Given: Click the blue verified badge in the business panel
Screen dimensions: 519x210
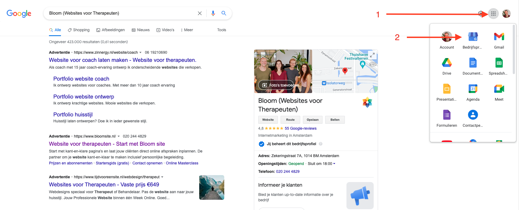Looking at the screenshot, I should click(x=261, y=144).
